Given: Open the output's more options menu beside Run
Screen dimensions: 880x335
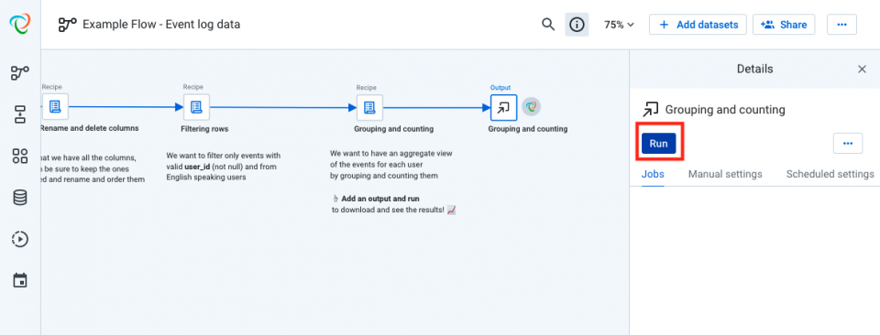Looking at the screenshot, I should point(847,144).
